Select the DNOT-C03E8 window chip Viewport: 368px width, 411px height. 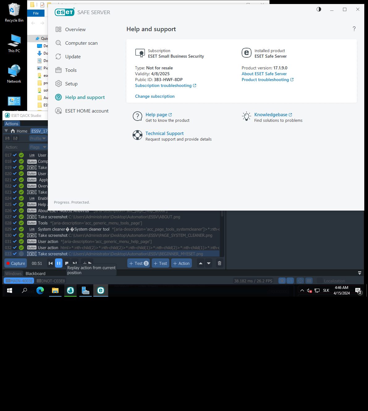tap(51, 281)
